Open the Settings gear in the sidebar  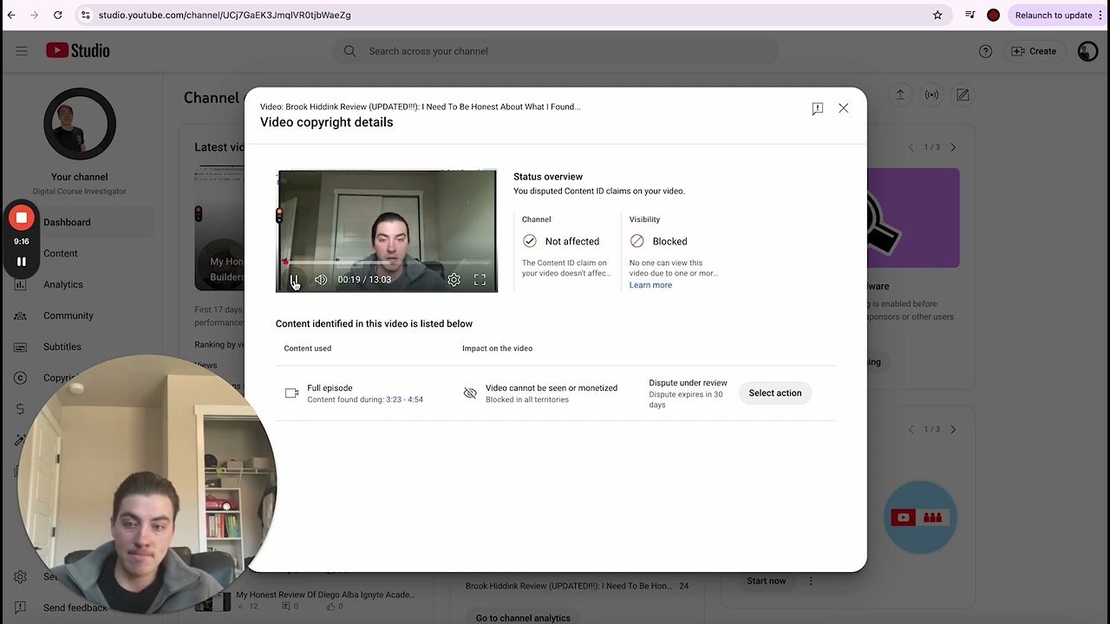click(x=21, y=577)
